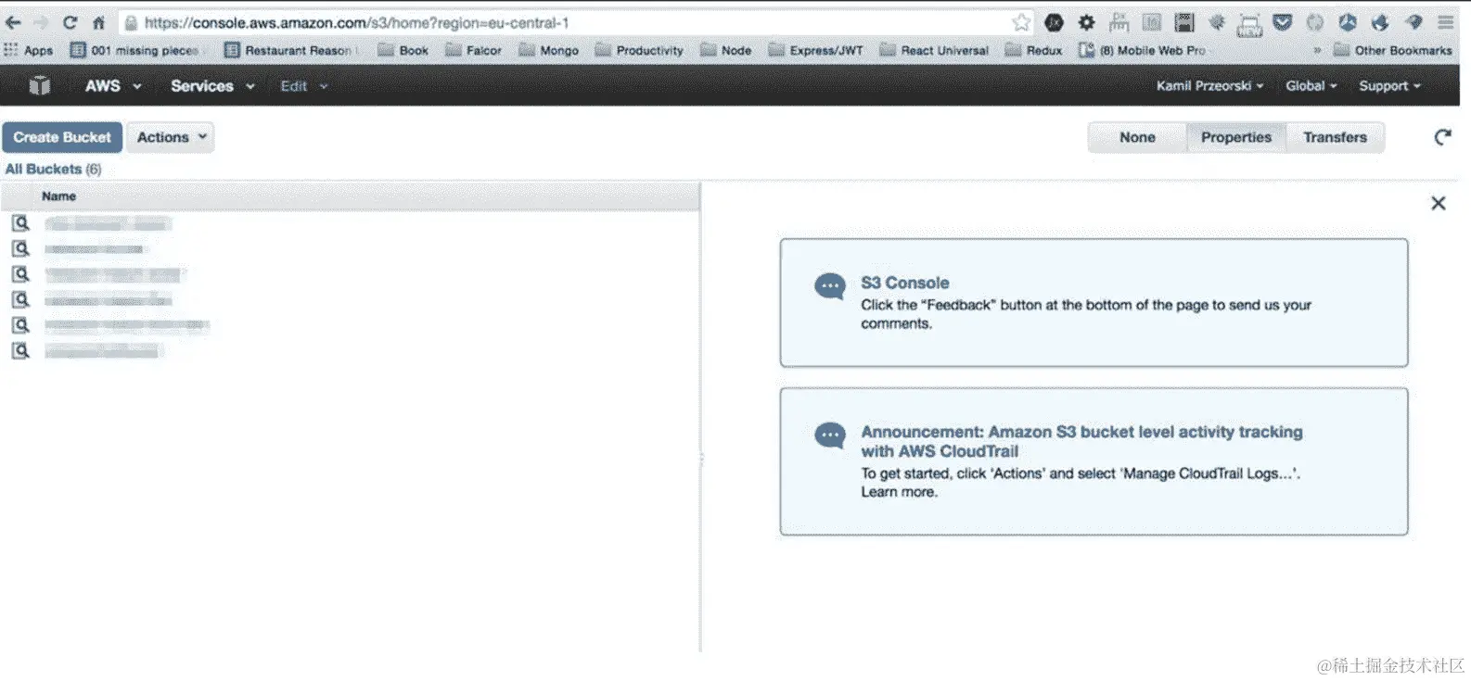Click the browser back arrow
Screen dimensions: 1471x681
click(x=13, y=22)
